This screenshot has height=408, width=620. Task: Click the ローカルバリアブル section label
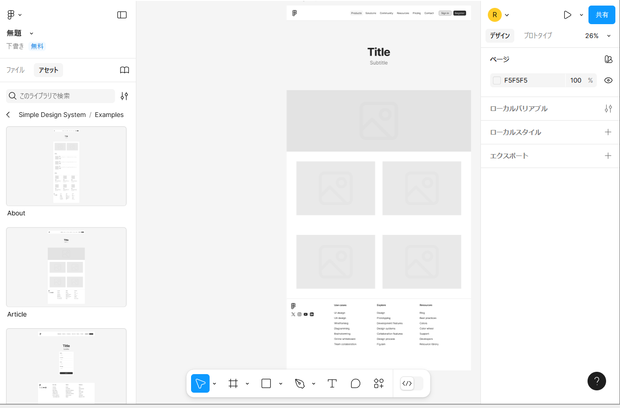coord(519,109)
